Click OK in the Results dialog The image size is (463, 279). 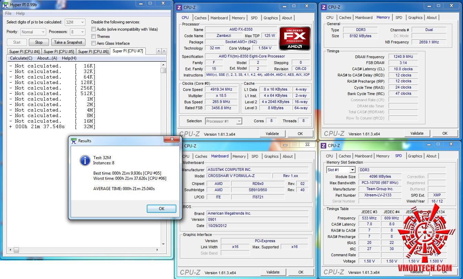(162, 209)
